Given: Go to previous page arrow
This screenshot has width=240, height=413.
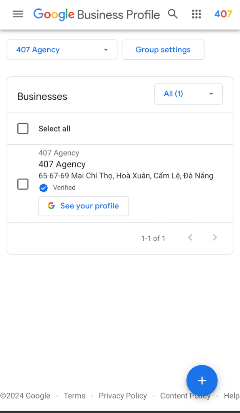Looking at the screenshot, I should (190, 238).
